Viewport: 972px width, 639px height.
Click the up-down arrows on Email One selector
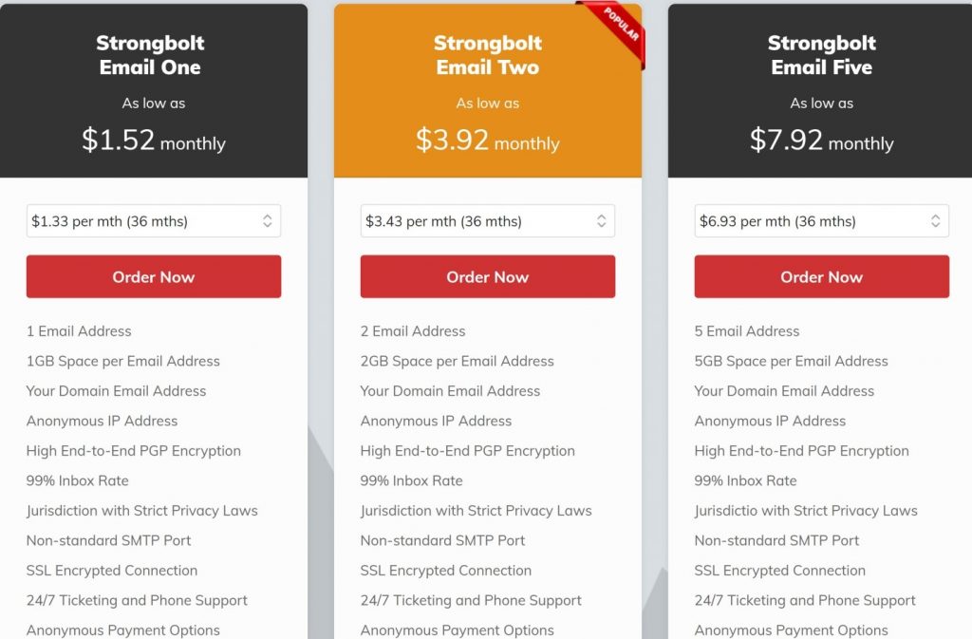267,220
